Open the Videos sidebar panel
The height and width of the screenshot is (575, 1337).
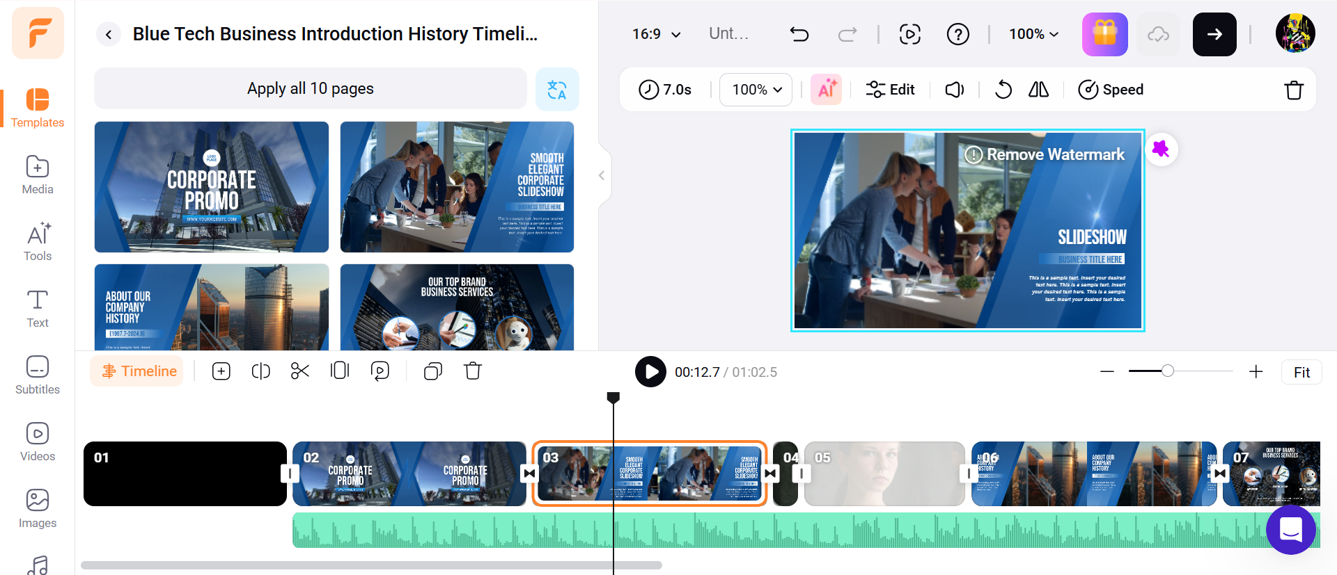pos(38,442)
